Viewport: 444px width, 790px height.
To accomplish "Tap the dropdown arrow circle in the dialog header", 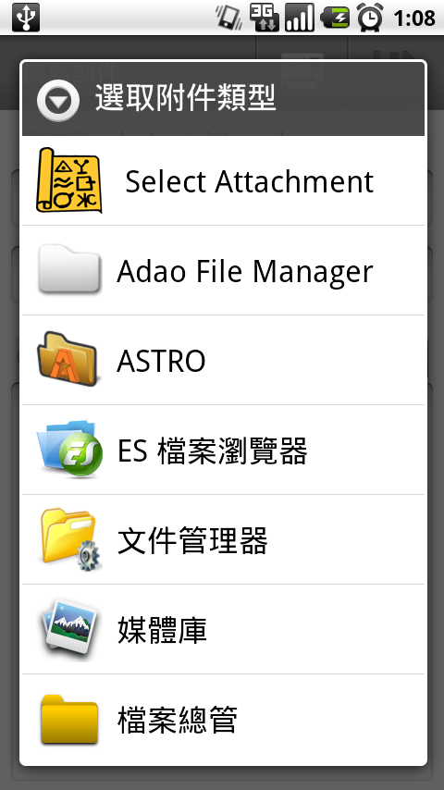I will (58, 101).
